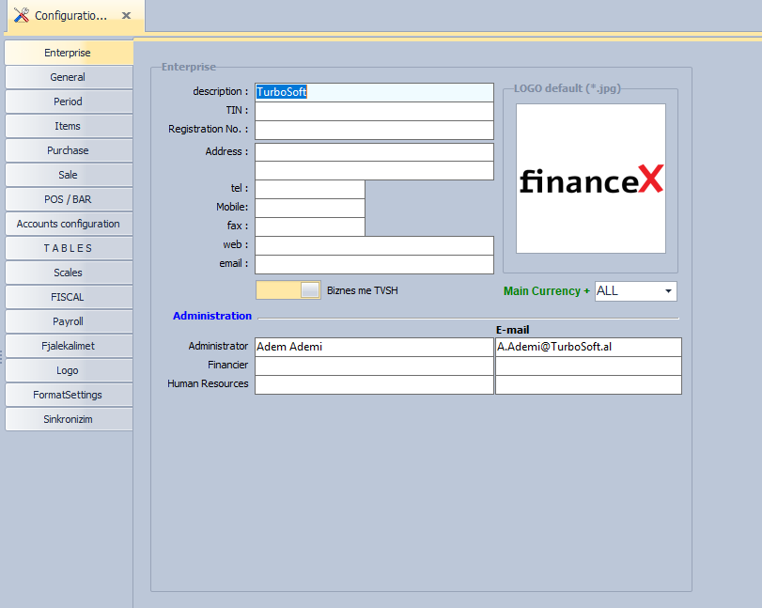Click the Sinkronizim button
Screen dimensions: 762x608
coord(68,419)
